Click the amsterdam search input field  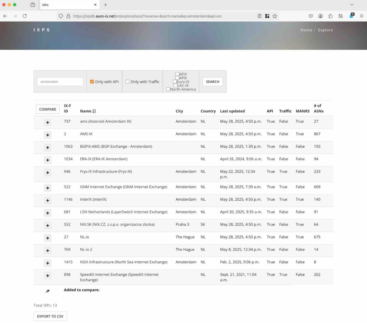60,82
